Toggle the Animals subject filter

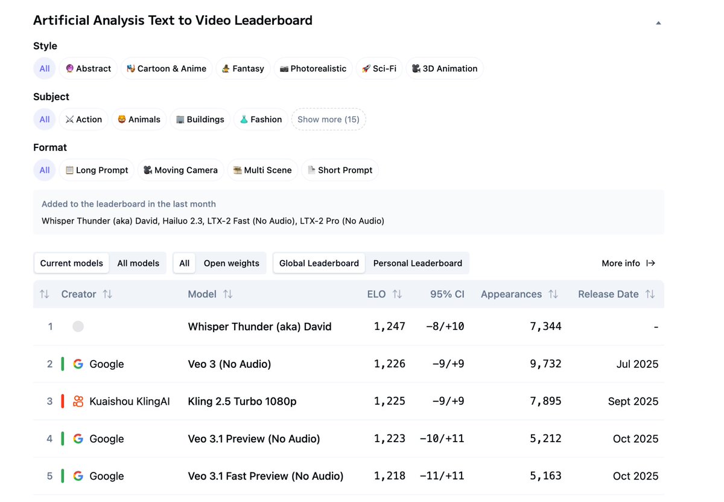139,119
